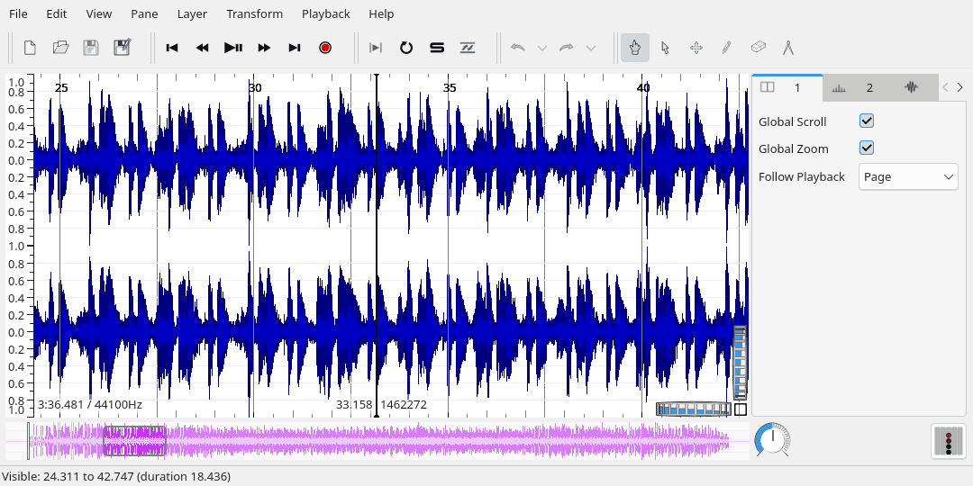Toggle Loop Playback mode
This screenshot has height=486, width=973.
405,48
